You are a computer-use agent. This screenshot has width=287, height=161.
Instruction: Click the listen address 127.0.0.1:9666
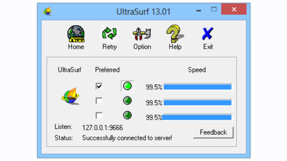click(x=103, y=128)
